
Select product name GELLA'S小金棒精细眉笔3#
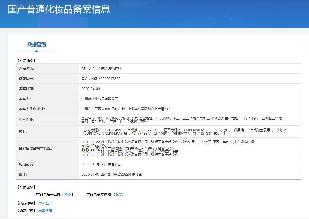coord(102,69)
